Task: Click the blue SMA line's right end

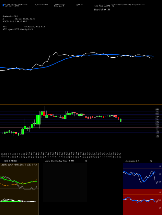Action: tap(154, 56)
